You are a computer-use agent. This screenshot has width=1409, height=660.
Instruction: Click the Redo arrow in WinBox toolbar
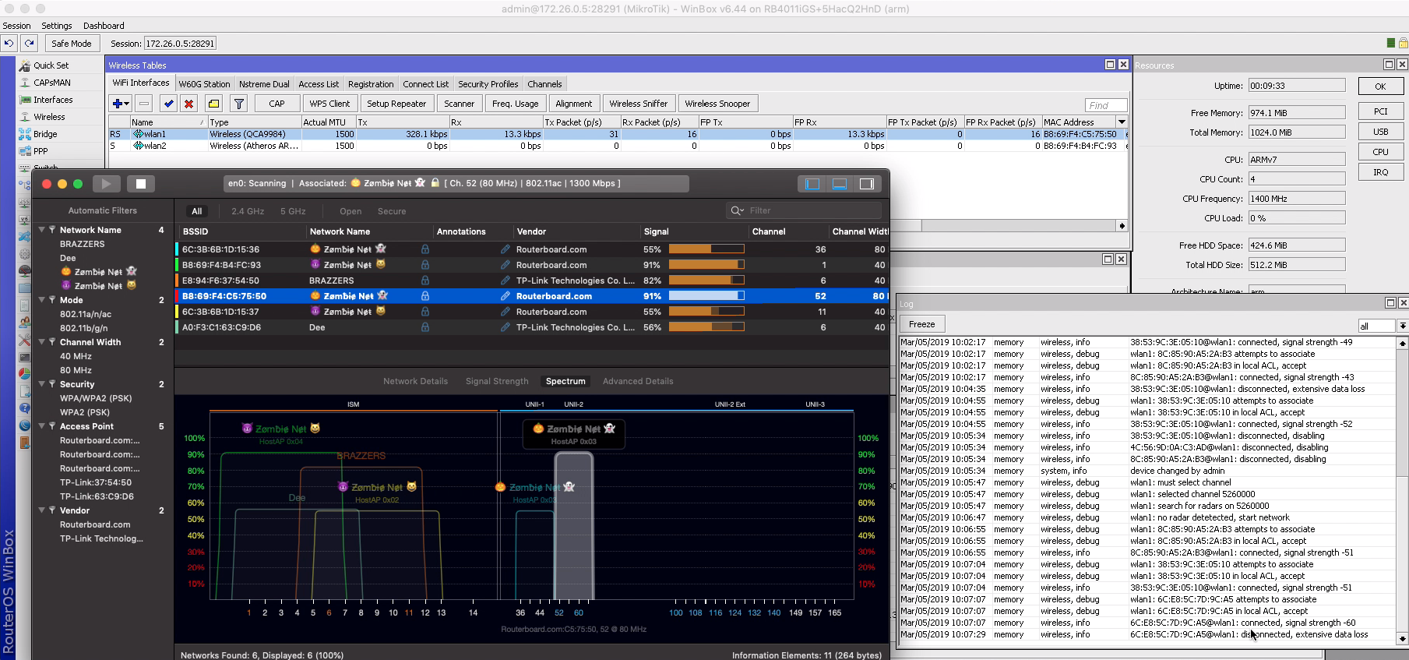pos(29,44)
